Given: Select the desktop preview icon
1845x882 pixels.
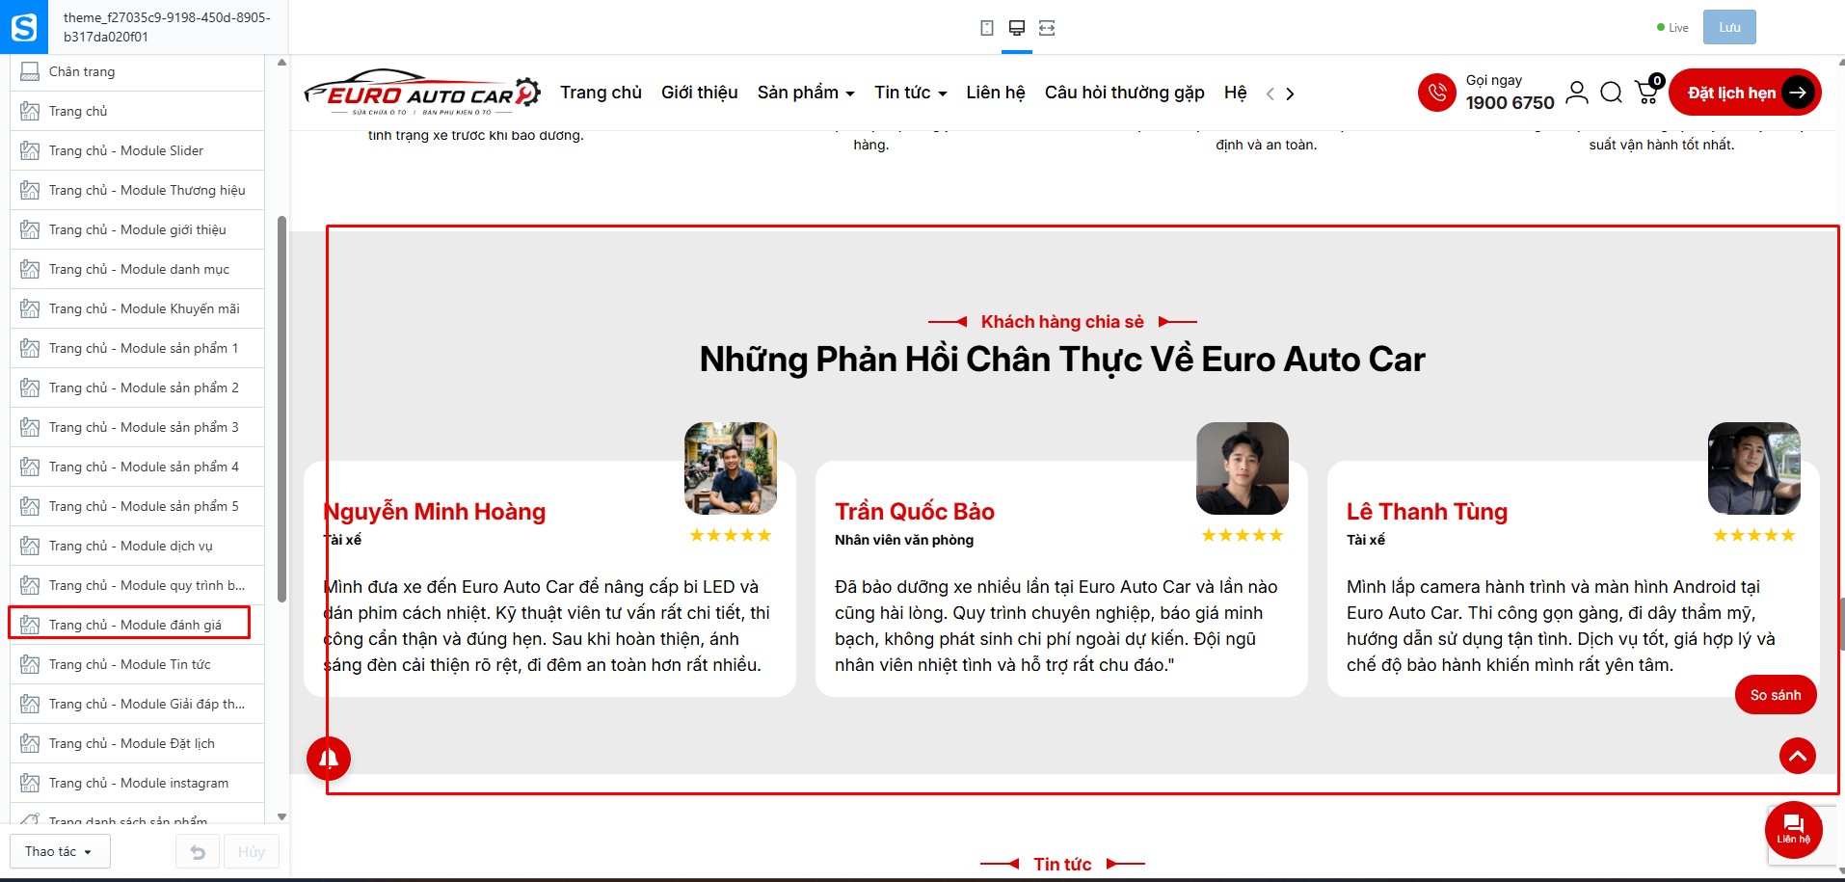Looking at the screenshot, I should pyautogui.click(x=1016, y=28).
